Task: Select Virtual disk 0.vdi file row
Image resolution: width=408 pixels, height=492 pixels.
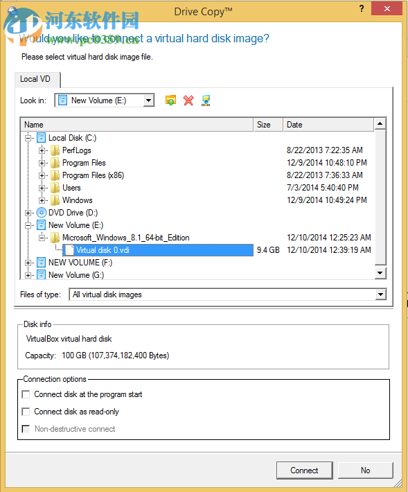Action: 158,250
